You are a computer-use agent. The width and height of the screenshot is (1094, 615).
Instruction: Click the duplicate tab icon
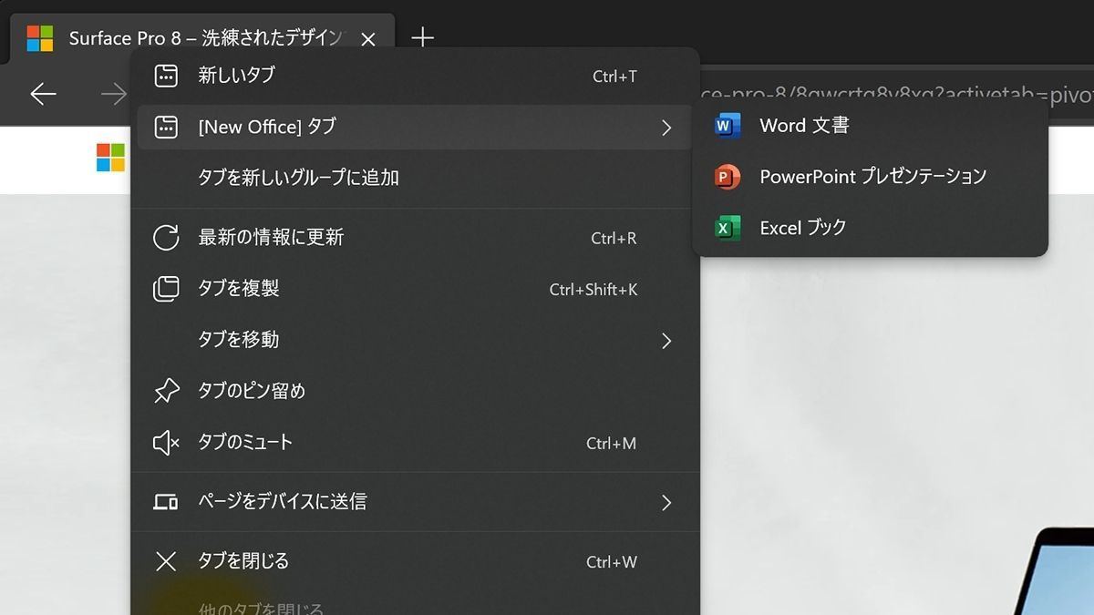pos(166,289)
